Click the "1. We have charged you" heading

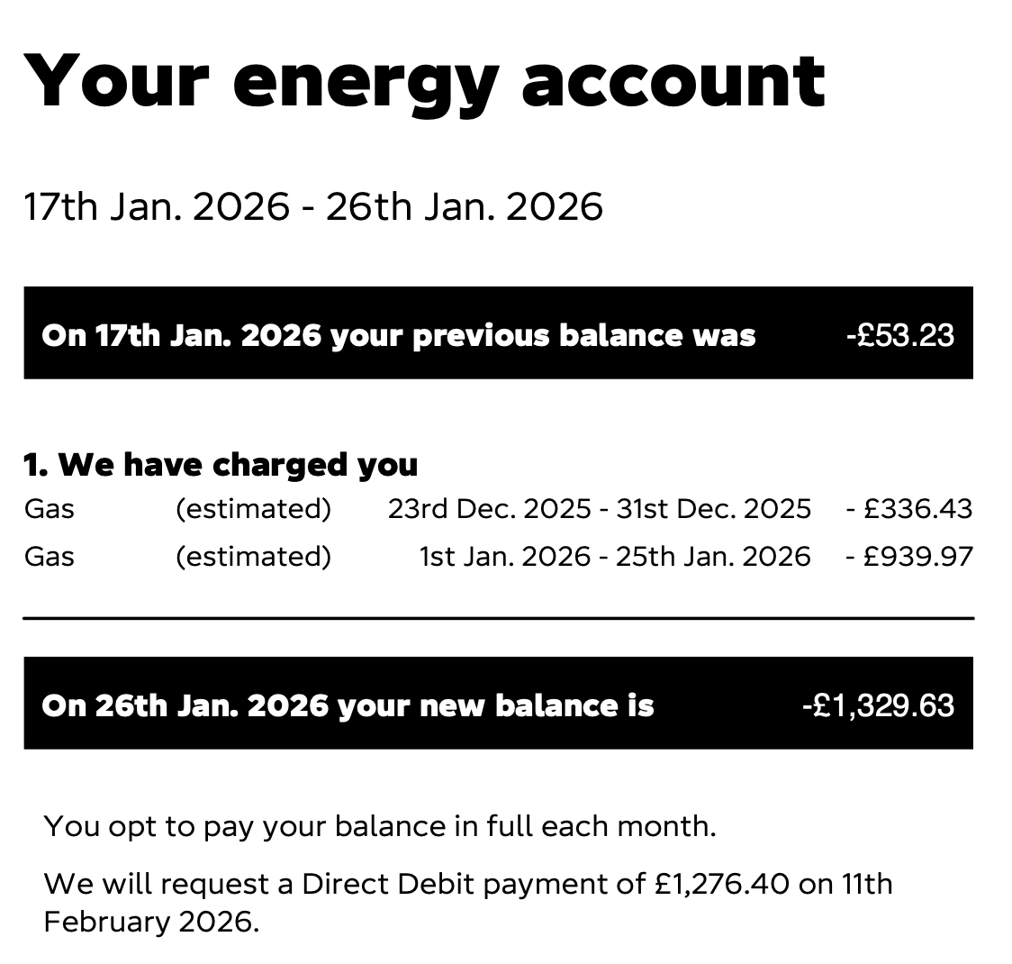221,465
